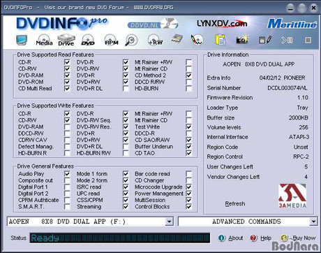Image resolution: width=321 pixels, height=253 pixels.
Task: Toggle HD-BURN read checkbox
Action: (x=188, y=89)
